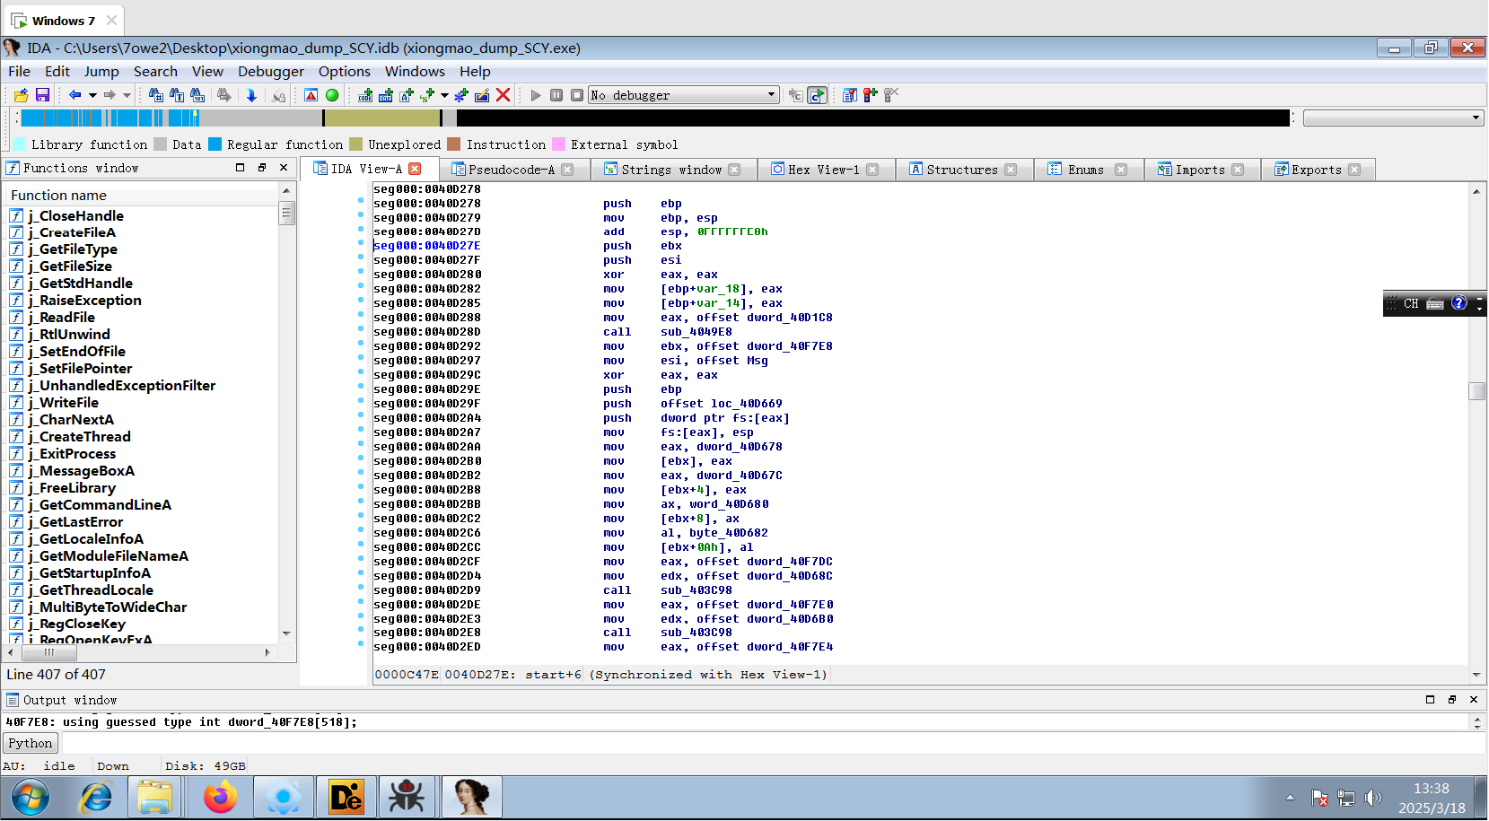Click the blue down-arrow toolbar icon
The width and height of the screenshot is (1489, 821).
pyautogui.click(x=251, y=95)
